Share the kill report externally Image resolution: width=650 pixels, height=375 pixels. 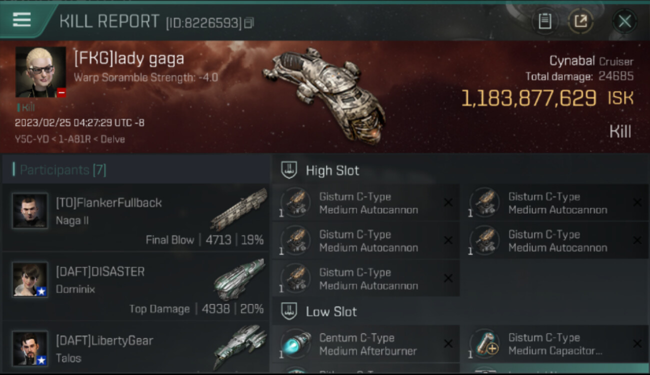pos(580,21)
